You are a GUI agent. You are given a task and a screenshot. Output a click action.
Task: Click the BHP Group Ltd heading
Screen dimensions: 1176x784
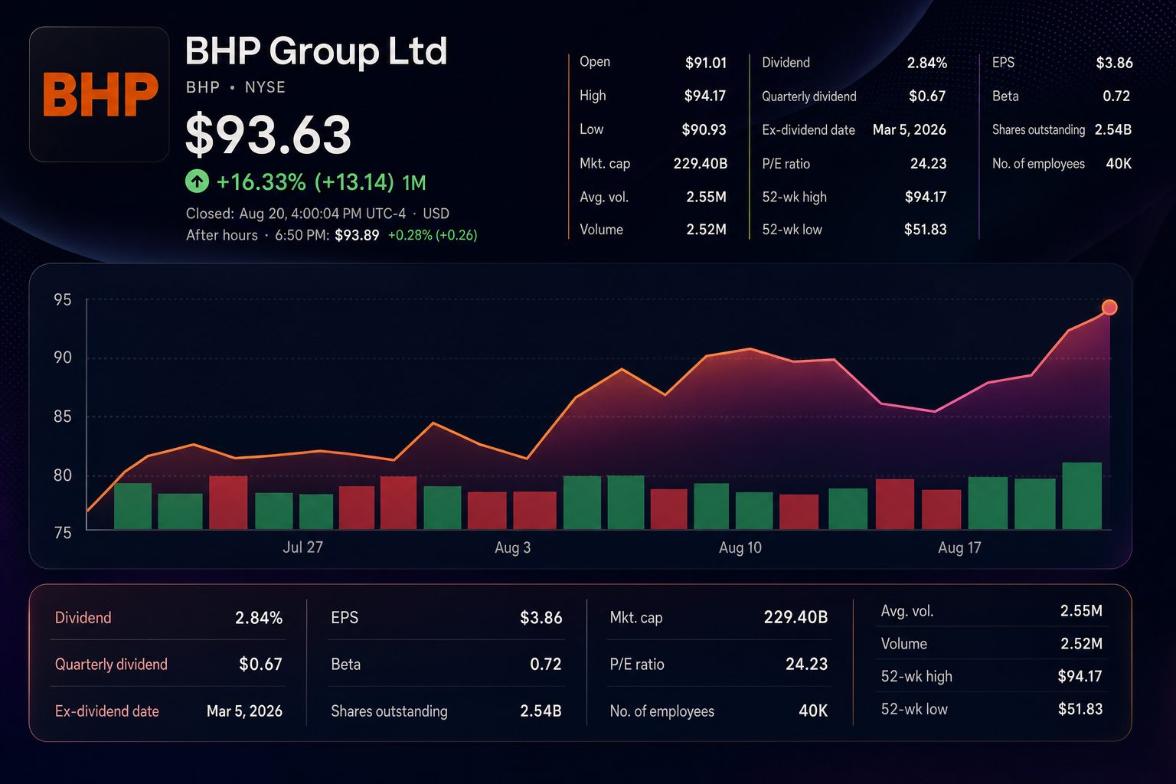(x=316, y=51)
